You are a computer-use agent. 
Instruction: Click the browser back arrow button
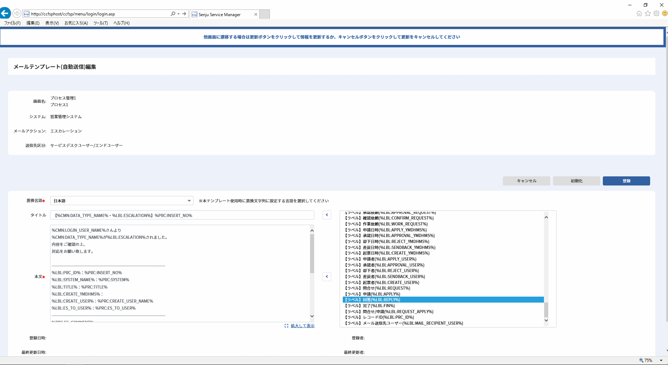pos(5,14)
